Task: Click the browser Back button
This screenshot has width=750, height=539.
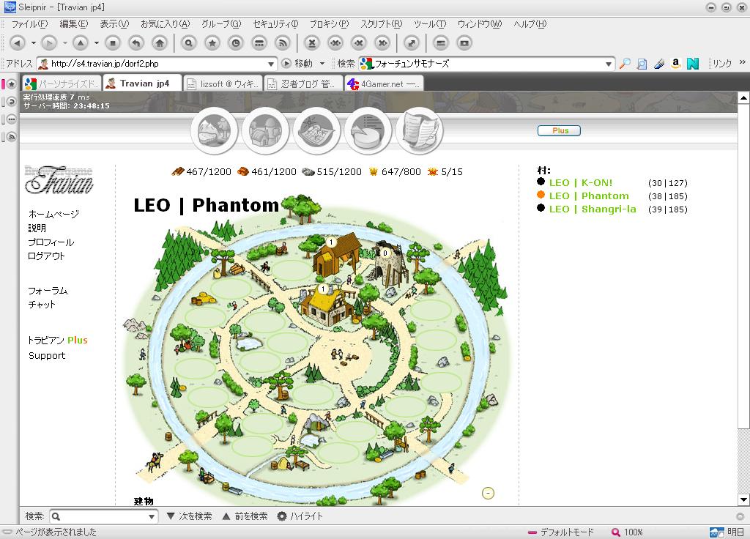Action: (x=18, y=43)
